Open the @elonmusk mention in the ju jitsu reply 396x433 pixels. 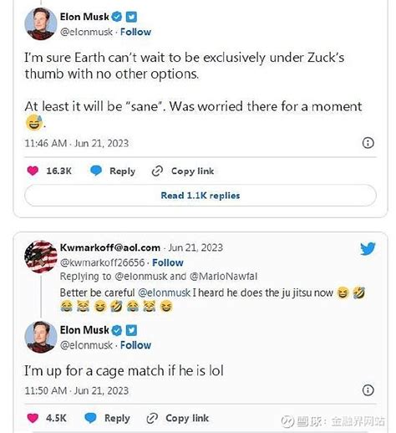[x=164, y=293]
